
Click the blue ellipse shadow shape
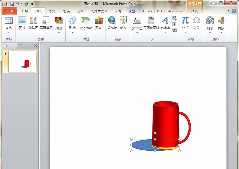pos(142,145)
